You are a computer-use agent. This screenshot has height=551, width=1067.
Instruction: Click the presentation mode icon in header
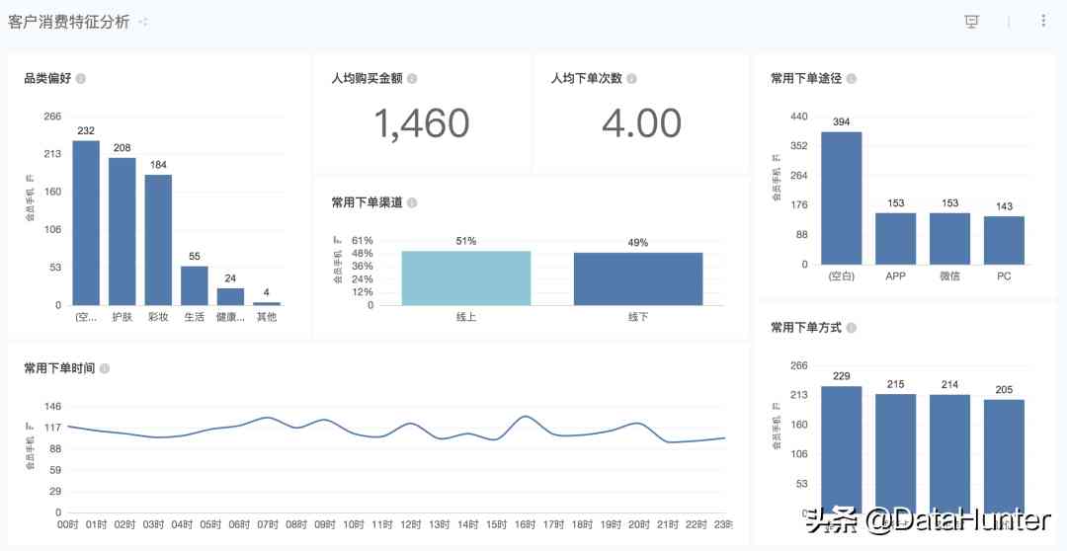pos(971,22)
